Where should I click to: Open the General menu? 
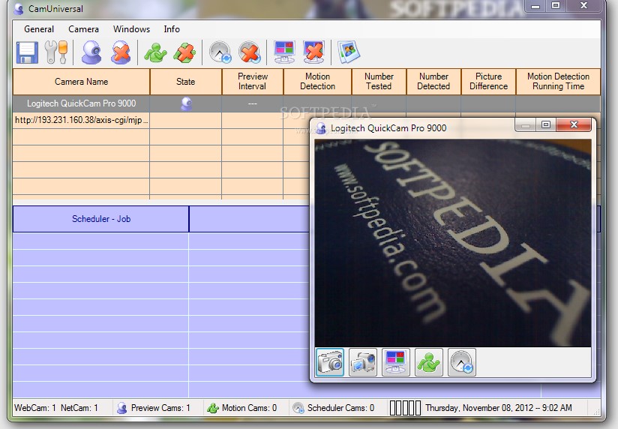point(39,29)
